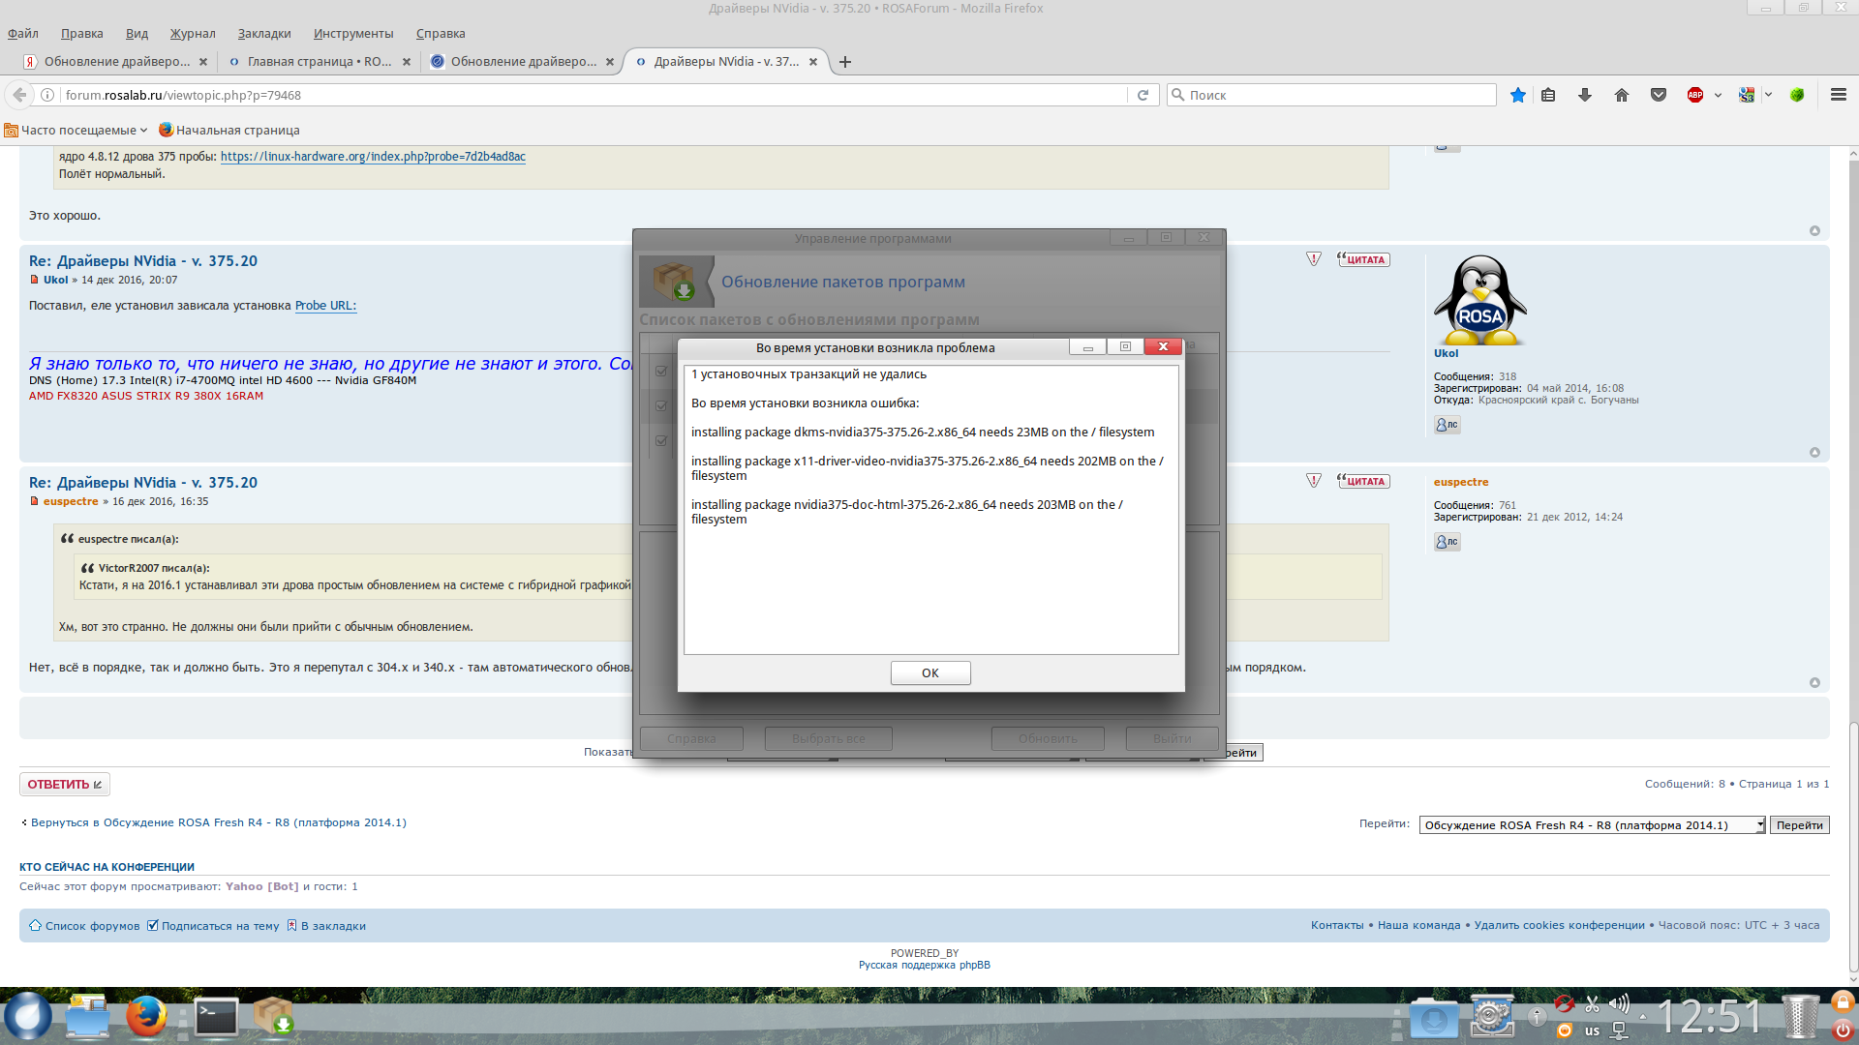Switch to 'Главная страница • RO...' tab

click(x=318, y=61)
